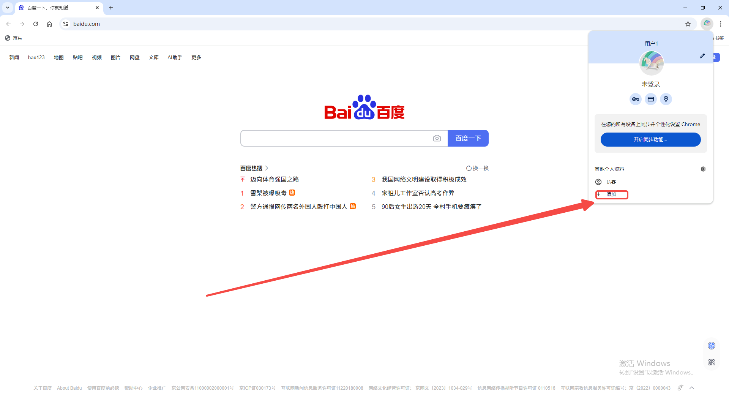Click the Chrome profile avatar in toolbar
This screenshot has height=395, width=729.
pos(707,24)
